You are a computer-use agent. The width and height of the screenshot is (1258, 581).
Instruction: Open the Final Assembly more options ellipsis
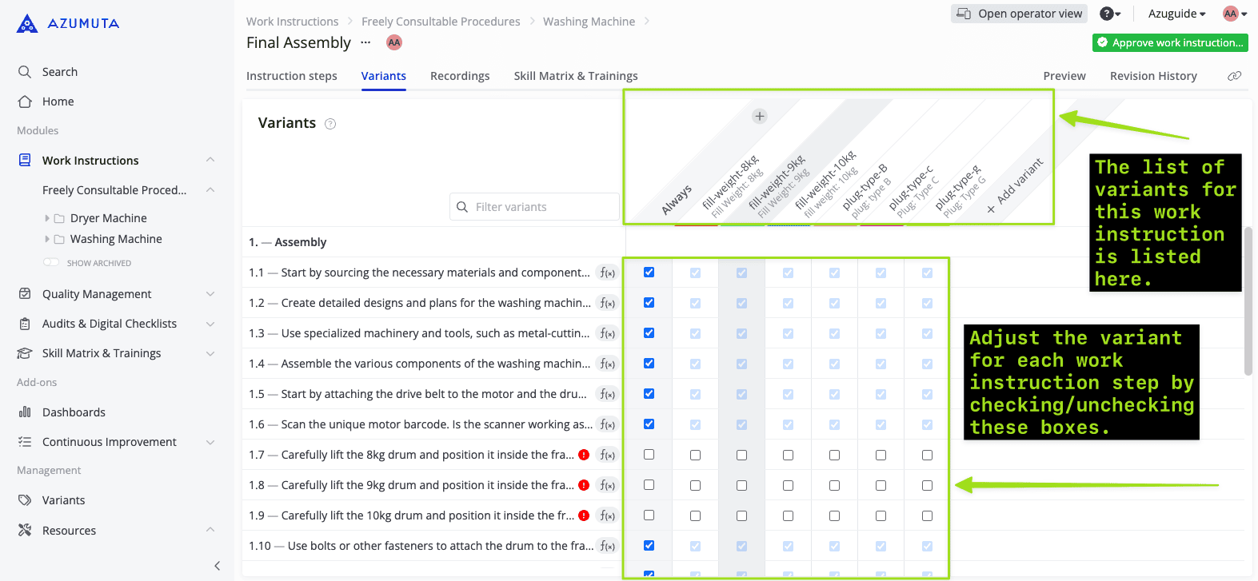pos(366,42)
